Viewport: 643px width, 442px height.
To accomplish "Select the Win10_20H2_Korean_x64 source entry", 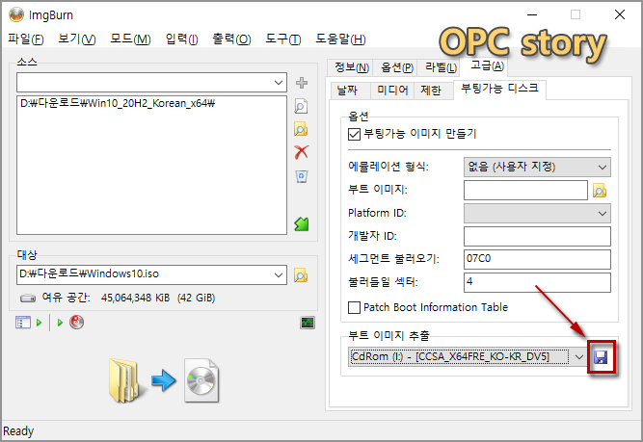I will pyautogui.click(x=118, y=103).
